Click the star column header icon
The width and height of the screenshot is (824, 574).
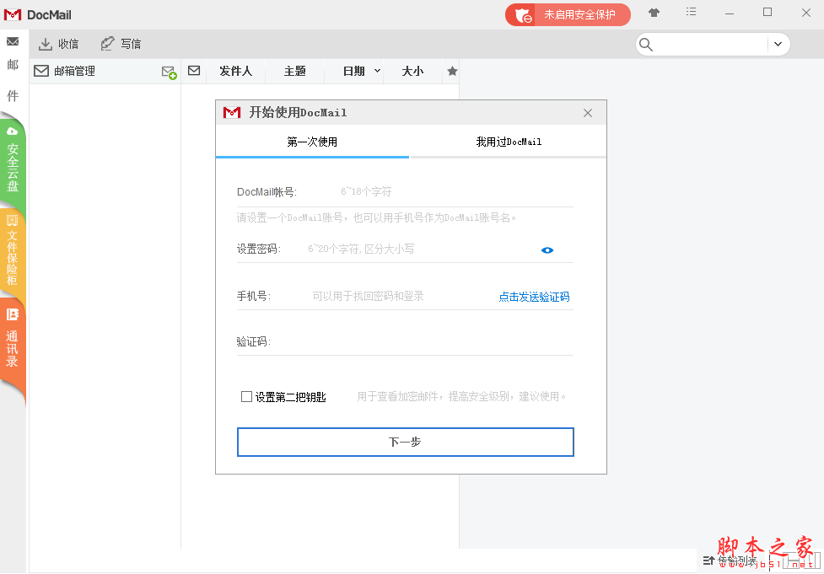click(452, 72)
